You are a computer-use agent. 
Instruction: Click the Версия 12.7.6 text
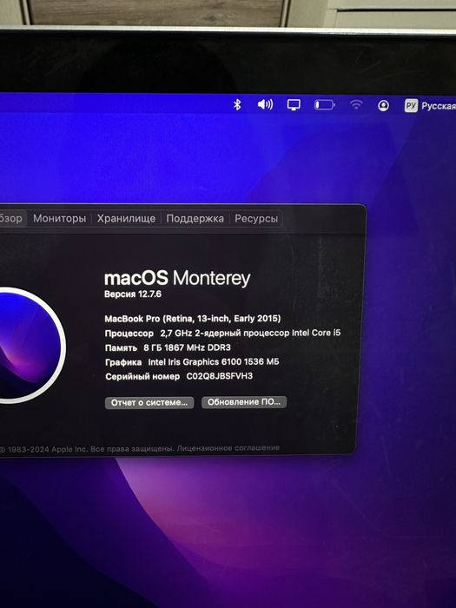(x=133, y=294)
